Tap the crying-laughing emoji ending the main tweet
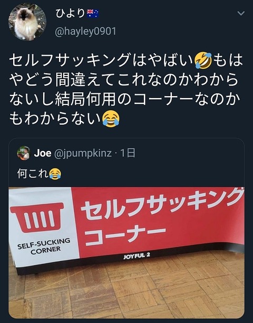Viewport: 253px width, 323px height. coord(111,119)
